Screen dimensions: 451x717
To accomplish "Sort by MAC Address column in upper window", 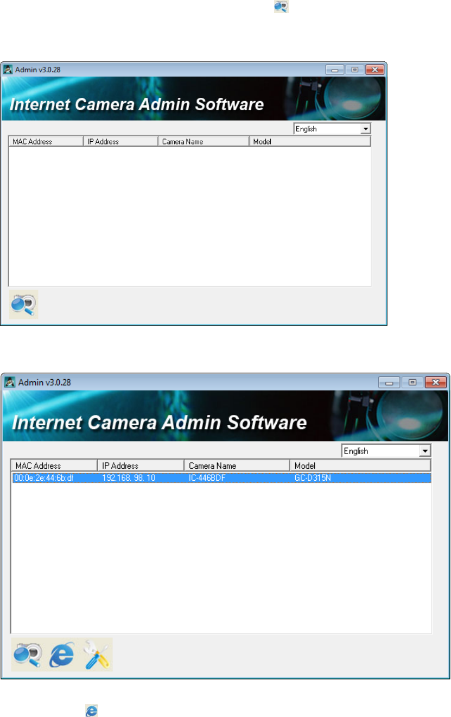I will tap(46, 142).
